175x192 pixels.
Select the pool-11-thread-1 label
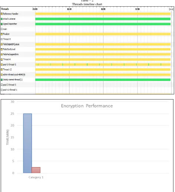10,90
